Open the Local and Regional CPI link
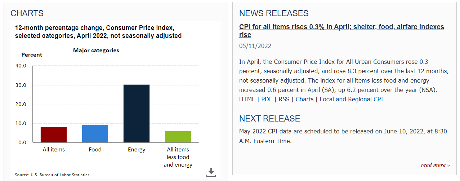The width and height of the screenshot is (460, 181). click(x=351, y=99)
